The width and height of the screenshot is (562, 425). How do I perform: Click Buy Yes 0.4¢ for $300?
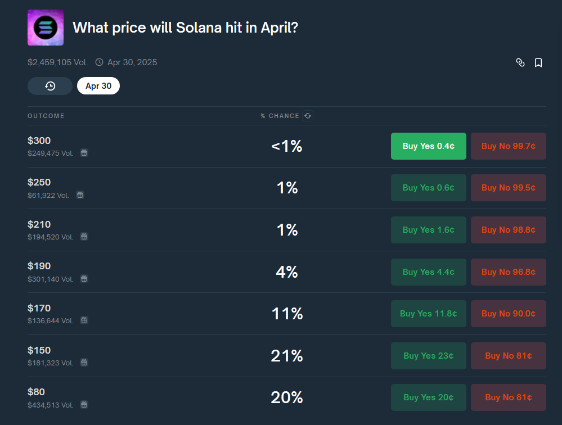click(x=428, y=146)
